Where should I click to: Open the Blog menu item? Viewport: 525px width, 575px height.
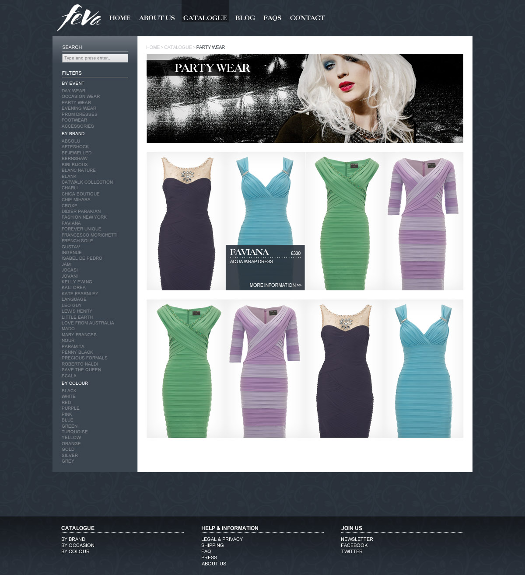point(245,18)
